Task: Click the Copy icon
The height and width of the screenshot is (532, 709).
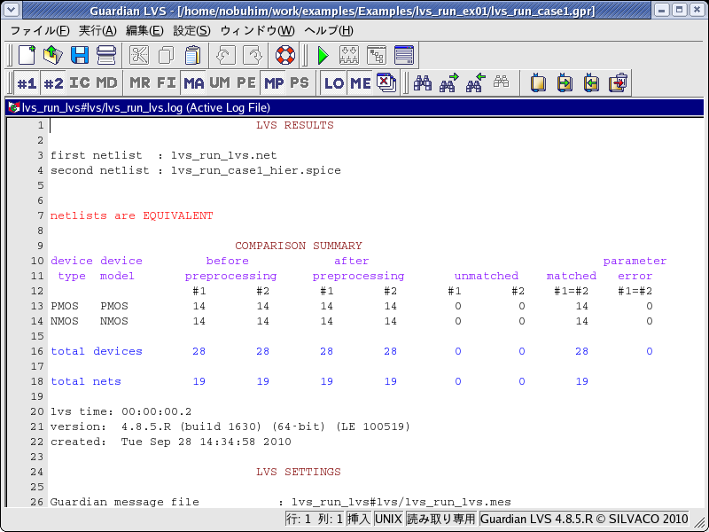Action: 166,55
